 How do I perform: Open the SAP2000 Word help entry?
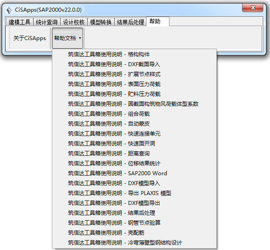(x=134, y=173)
